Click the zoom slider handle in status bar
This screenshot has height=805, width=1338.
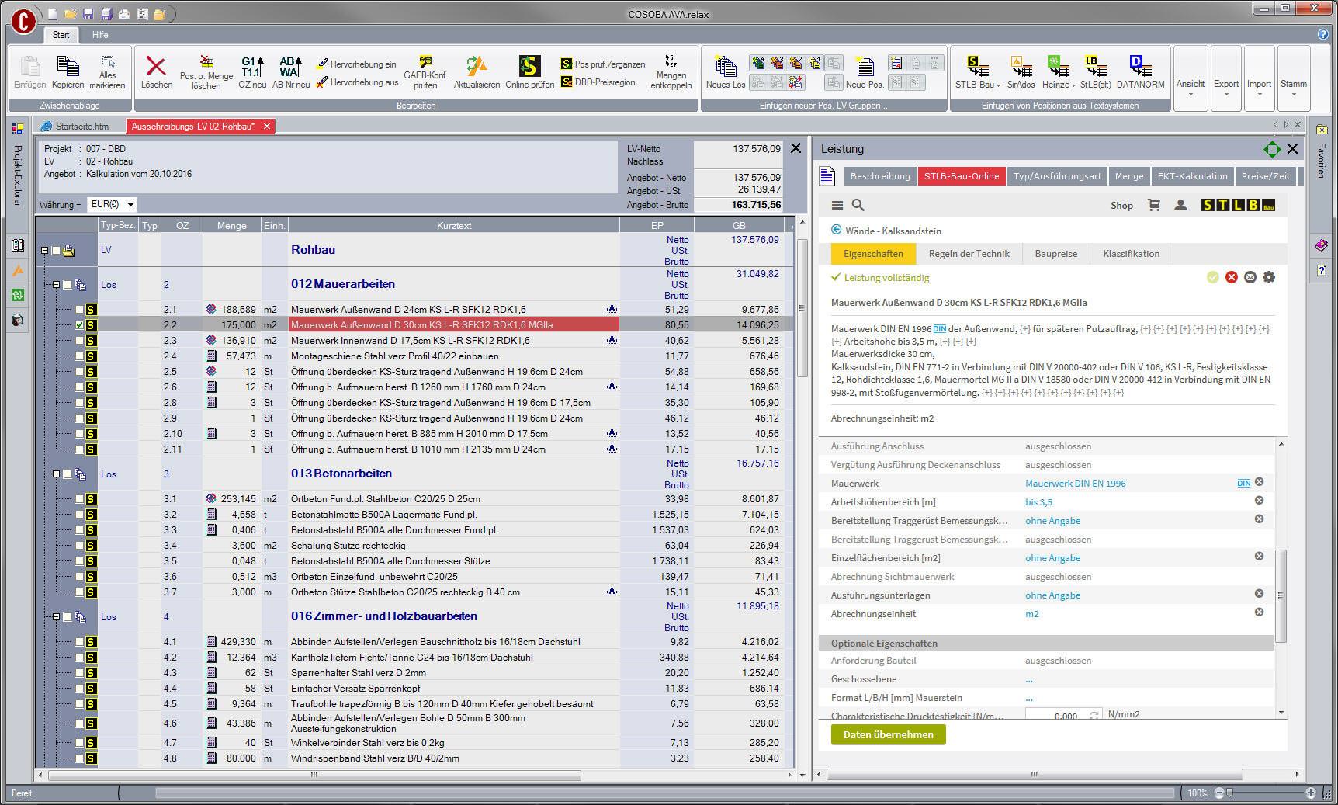(1229, 793)
